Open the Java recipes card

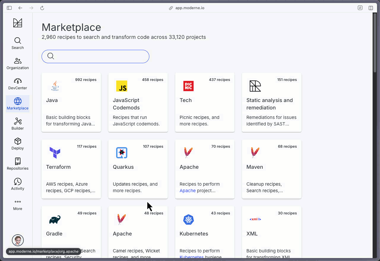click(x=71, y=102)
